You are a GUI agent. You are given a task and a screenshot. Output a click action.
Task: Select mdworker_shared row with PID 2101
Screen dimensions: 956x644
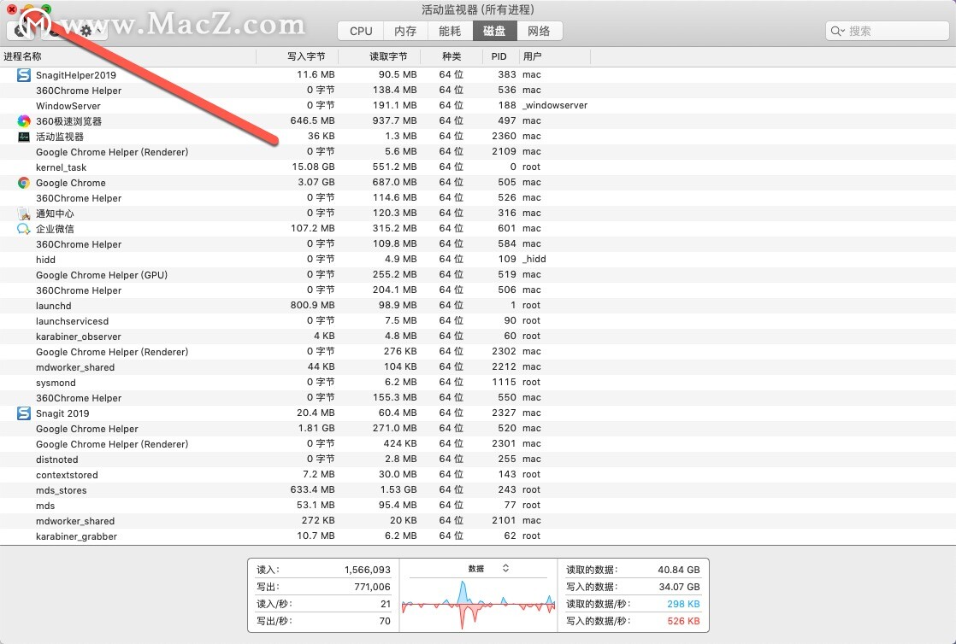pyautogui.click(x=478, y=521)
